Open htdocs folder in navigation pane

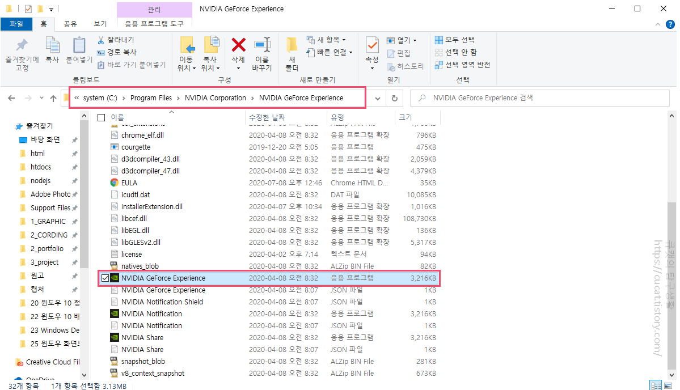click(41, 167)
